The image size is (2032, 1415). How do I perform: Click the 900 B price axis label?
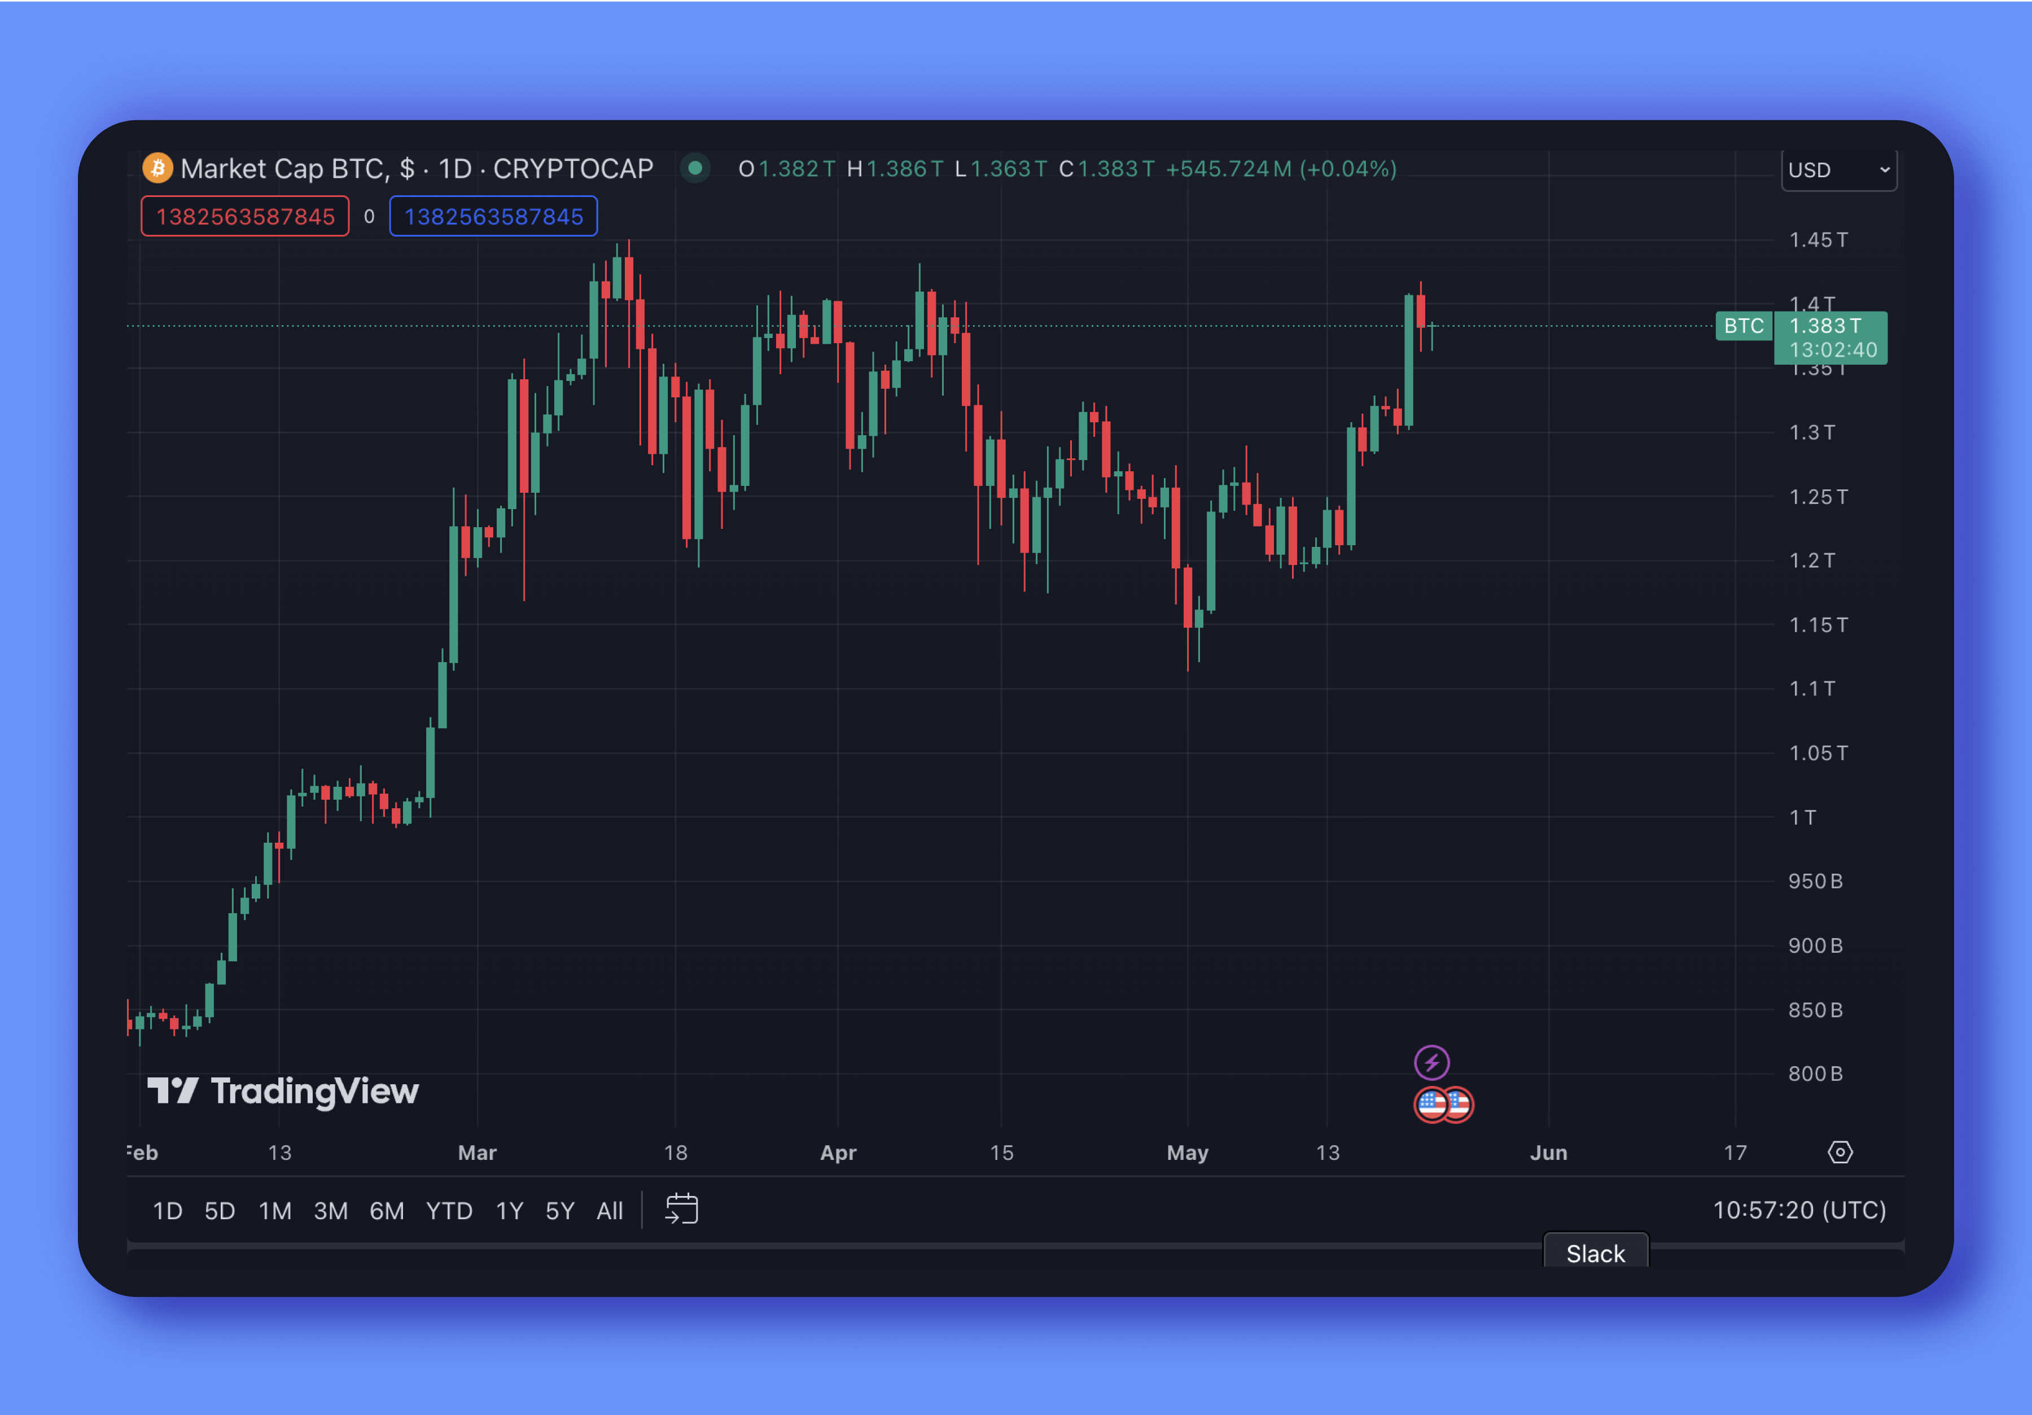coord(1815,945)
